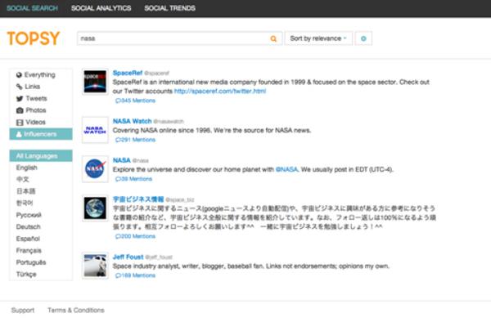491x322 pixels.
Task: Click the orange search magnifier icon
Action: click(273, 38)
